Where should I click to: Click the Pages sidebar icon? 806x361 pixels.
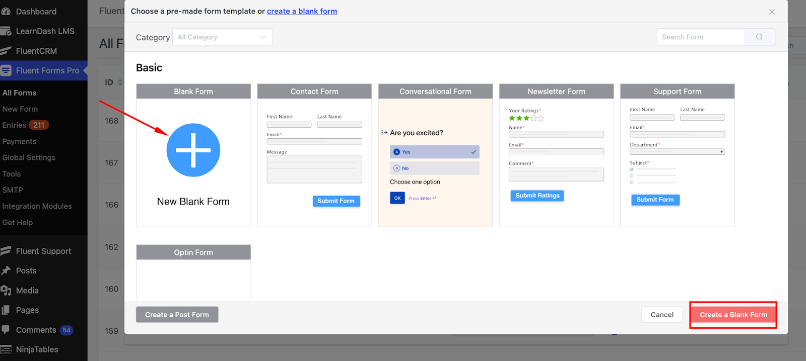[x=6, y=310]
